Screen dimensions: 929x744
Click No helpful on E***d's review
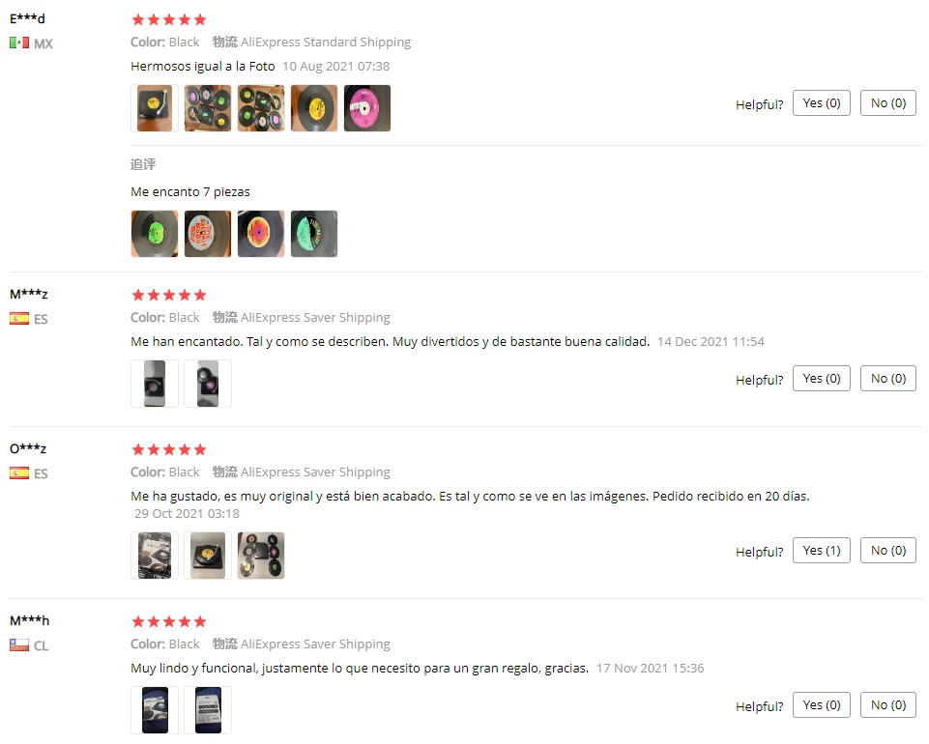click(x=888, y=103)
